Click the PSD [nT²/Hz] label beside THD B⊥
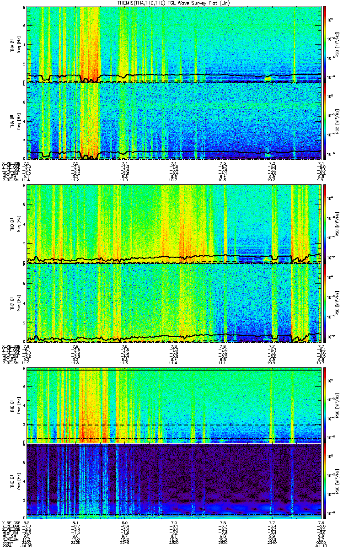 tap(336, 224)
